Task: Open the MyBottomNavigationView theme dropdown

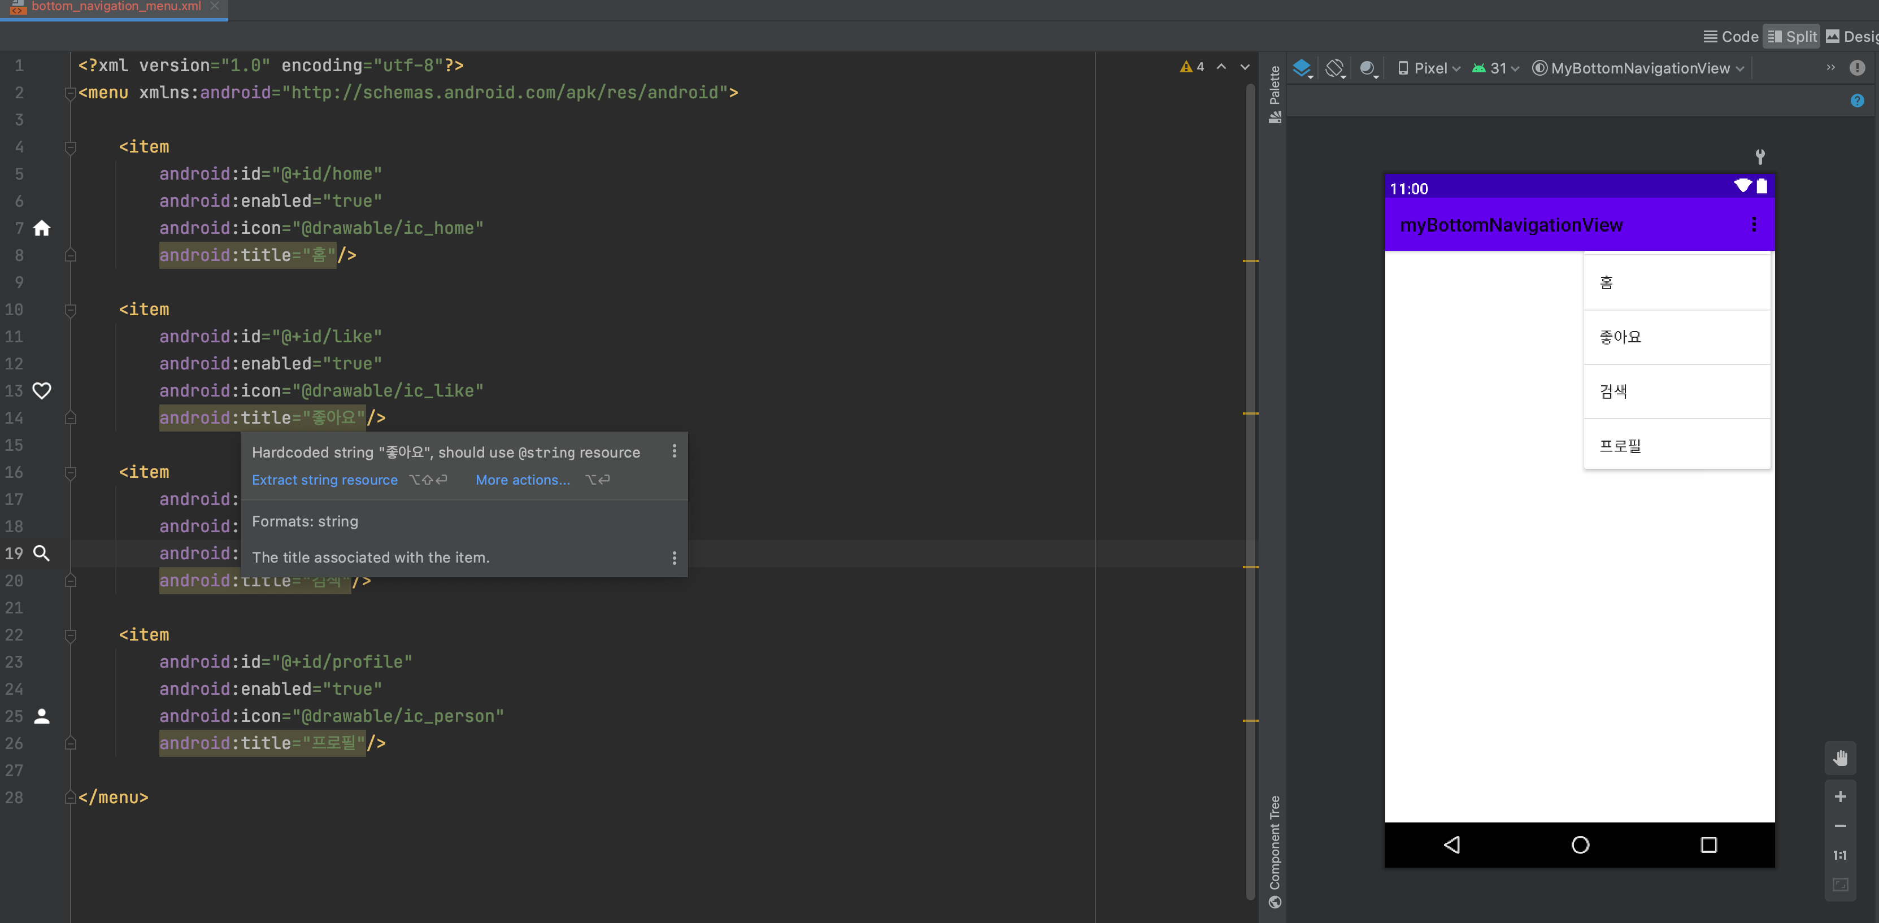Action: tap(1638, 68)
